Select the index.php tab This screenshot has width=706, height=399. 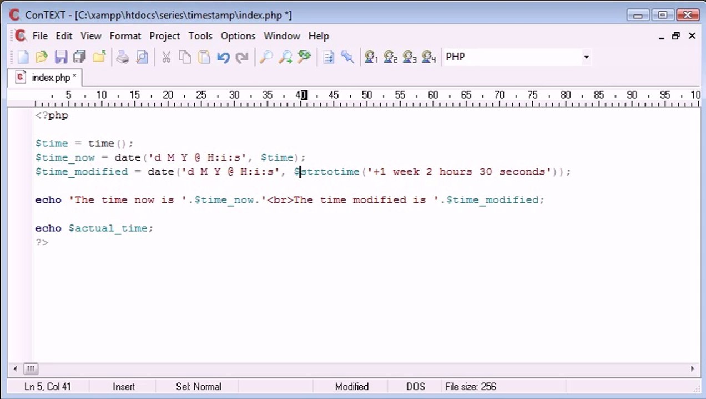[45, 78]
